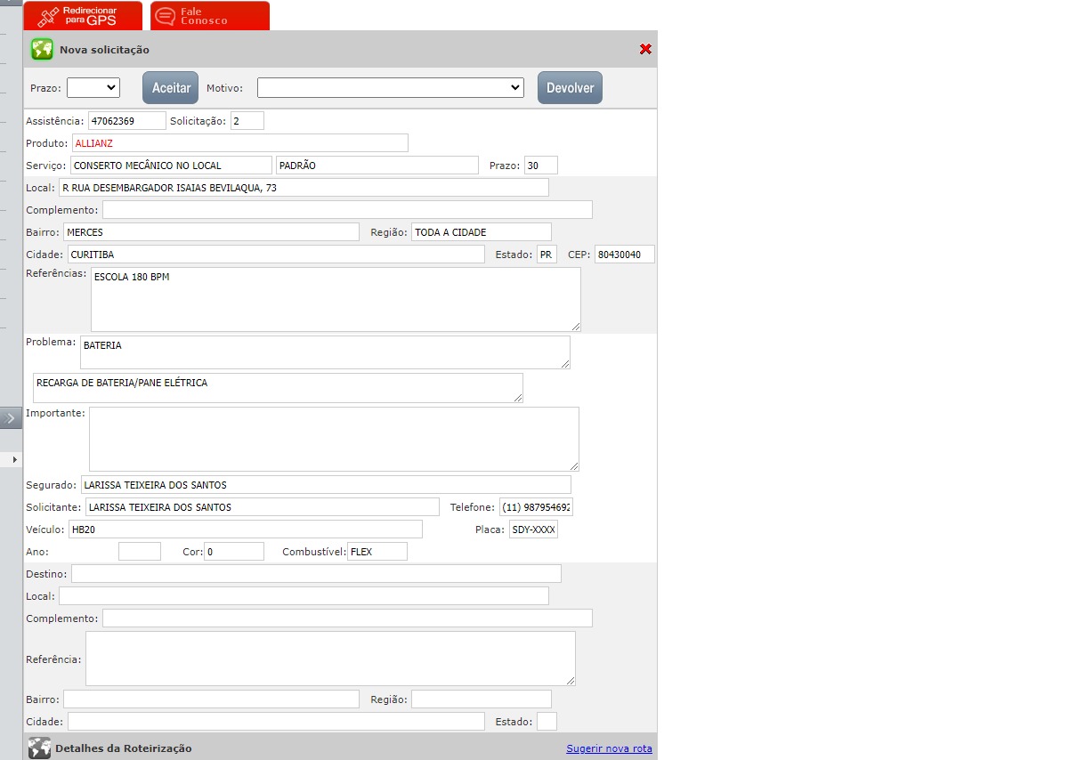Click the Bairro field showing MERCES
This screenshot has width=1069, height=760.
click(x=211, y=231)
